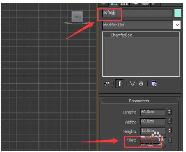Click the Width spinner arrows
186x152 pixels.
pos(169,121)
